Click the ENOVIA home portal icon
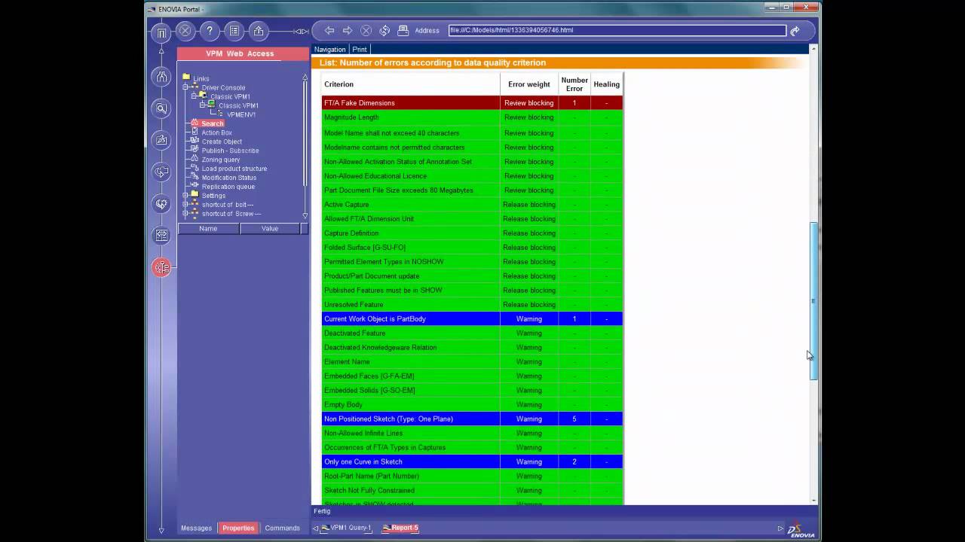965x542 pixels. tap(161, 32)
